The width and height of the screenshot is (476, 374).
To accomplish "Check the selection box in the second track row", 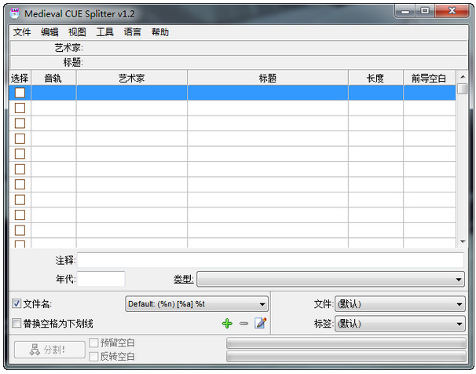I will click(x=20, y=108).
